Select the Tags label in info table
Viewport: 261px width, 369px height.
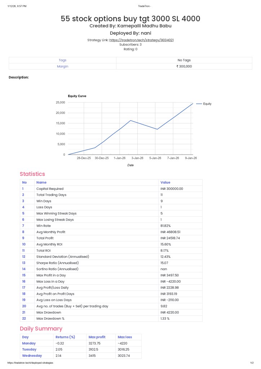coord(62,60)
